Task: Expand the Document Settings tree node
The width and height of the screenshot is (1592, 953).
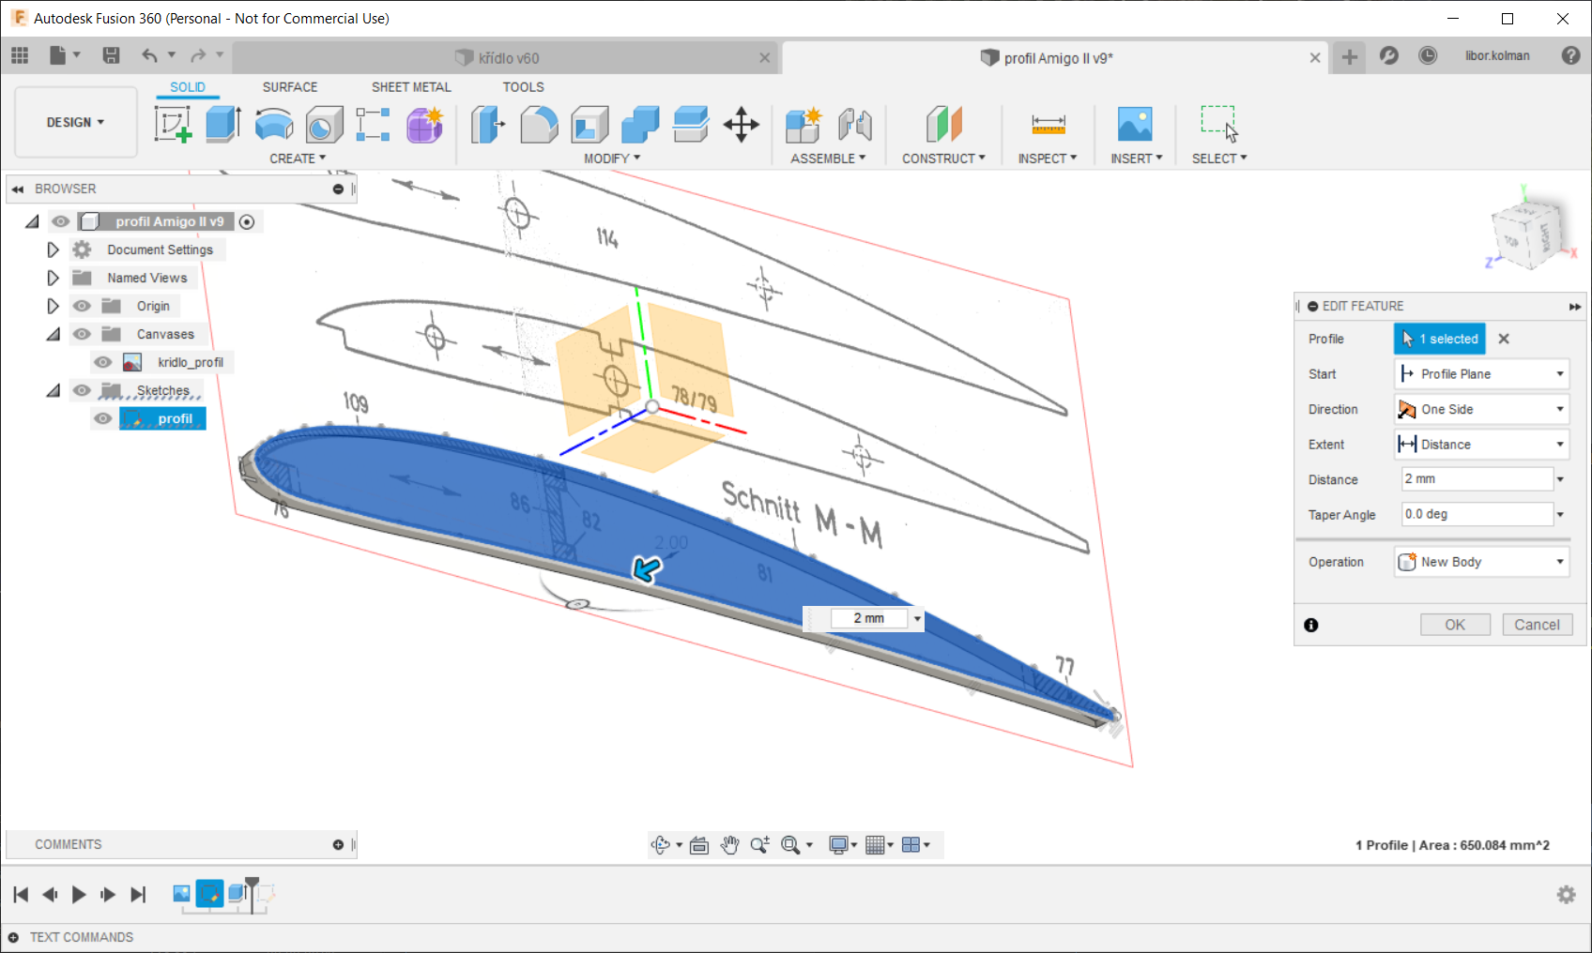Action: (x=53, y=250)
